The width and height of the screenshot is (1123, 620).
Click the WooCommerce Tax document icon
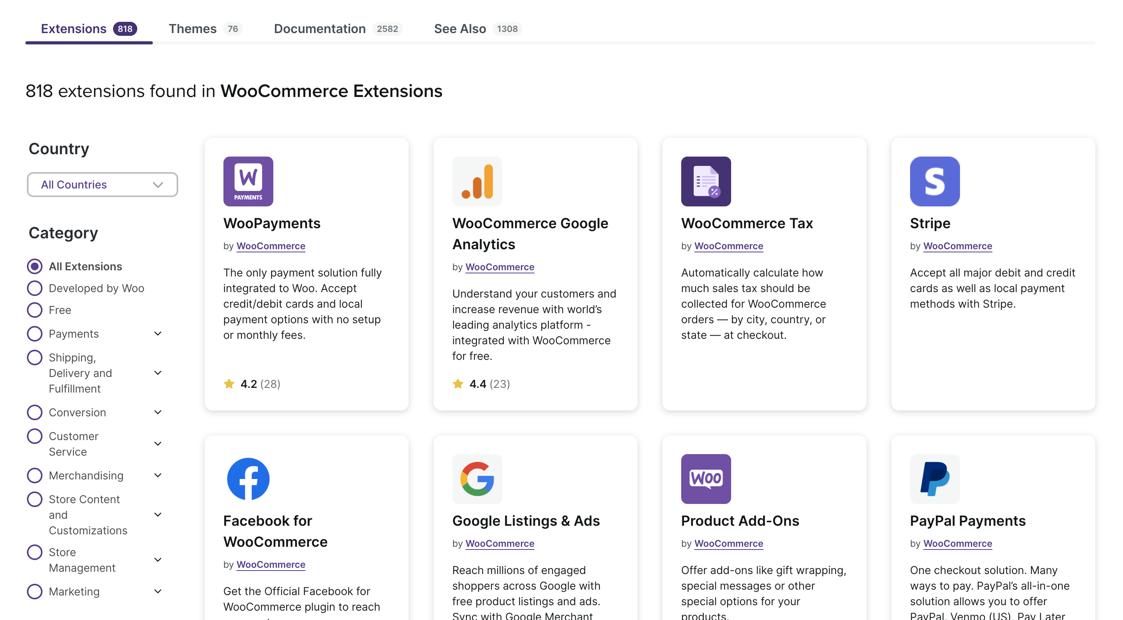706,181
